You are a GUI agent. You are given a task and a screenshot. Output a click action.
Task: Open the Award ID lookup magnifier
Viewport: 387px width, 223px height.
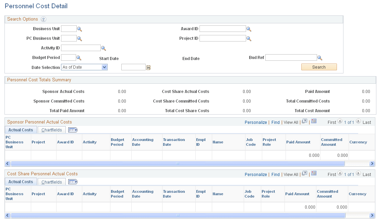tap(249, 28)
